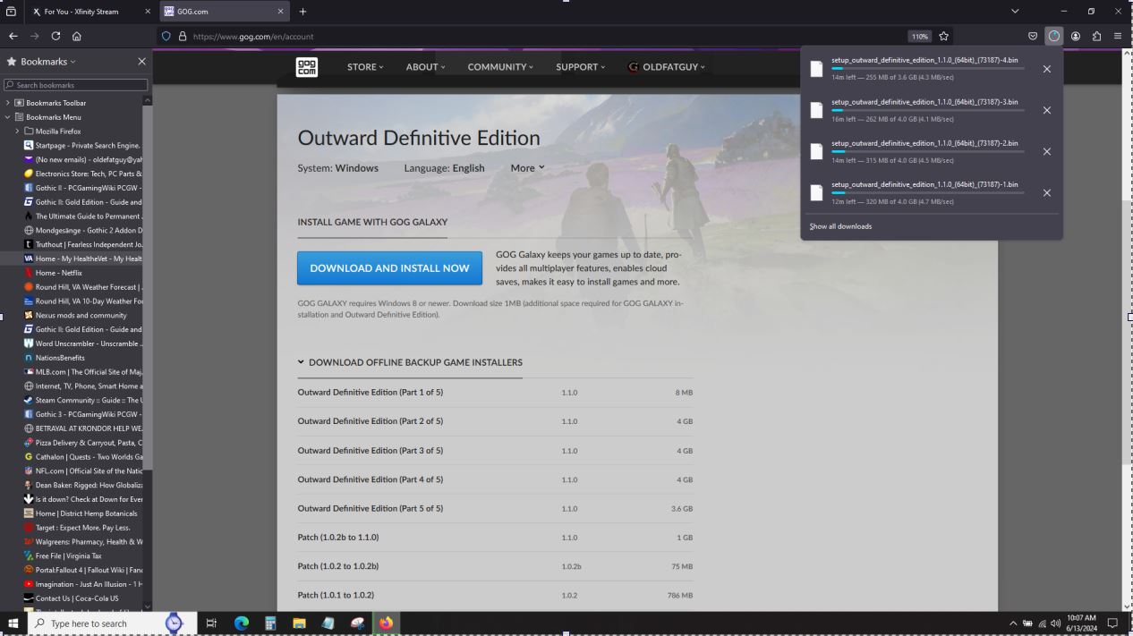This screenshot has height=636, width=1133.
Task: Click the GOG.com logo in site header
Action: click(x=306, y=67)
